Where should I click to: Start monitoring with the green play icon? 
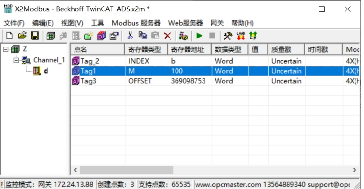click(x=199, y=36)
